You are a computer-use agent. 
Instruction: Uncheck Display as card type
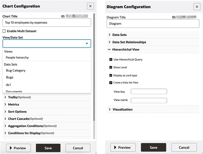pyautogui.click(x=110, y=75)
